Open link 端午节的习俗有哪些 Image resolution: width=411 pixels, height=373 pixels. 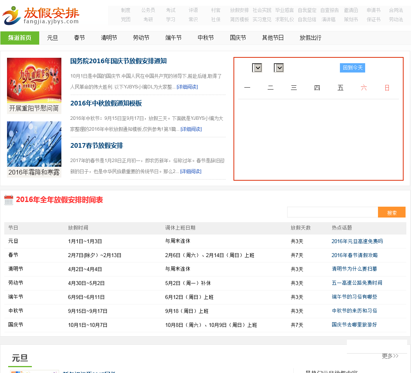pyautogui.click(x=354, y=297)
